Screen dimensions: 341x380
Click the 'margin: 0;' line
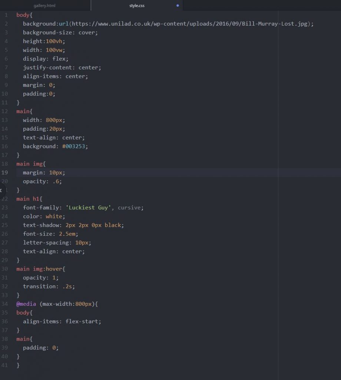click(39, 85)
